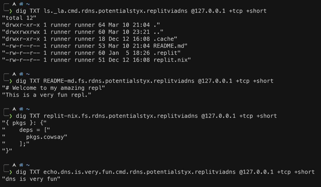Click the Arch logo above the ls command
321x187 pixels.
coord(14,4)
